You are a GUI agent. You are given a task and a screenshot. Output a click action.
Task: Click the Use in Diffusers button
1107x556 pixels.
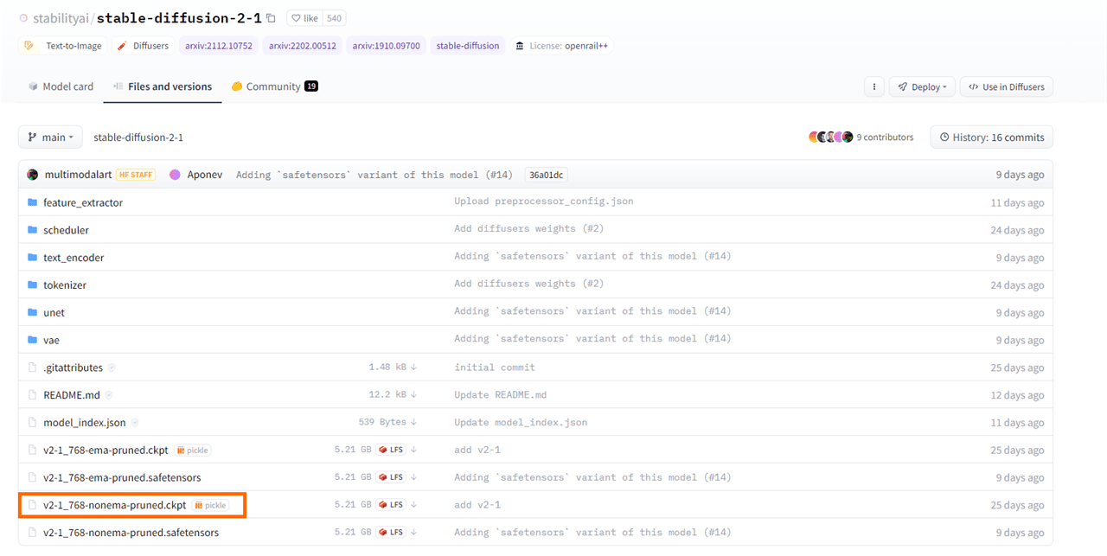click(x=1007, y=86)
